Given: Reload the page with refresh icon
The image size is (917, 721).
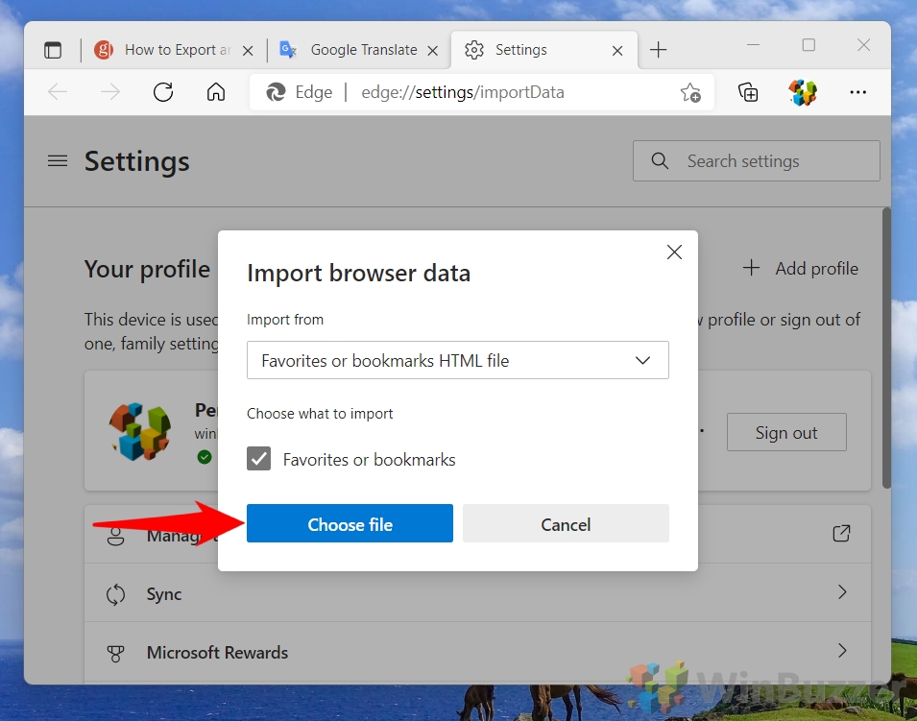Looking at the screenshot, I should click(163, 92).
